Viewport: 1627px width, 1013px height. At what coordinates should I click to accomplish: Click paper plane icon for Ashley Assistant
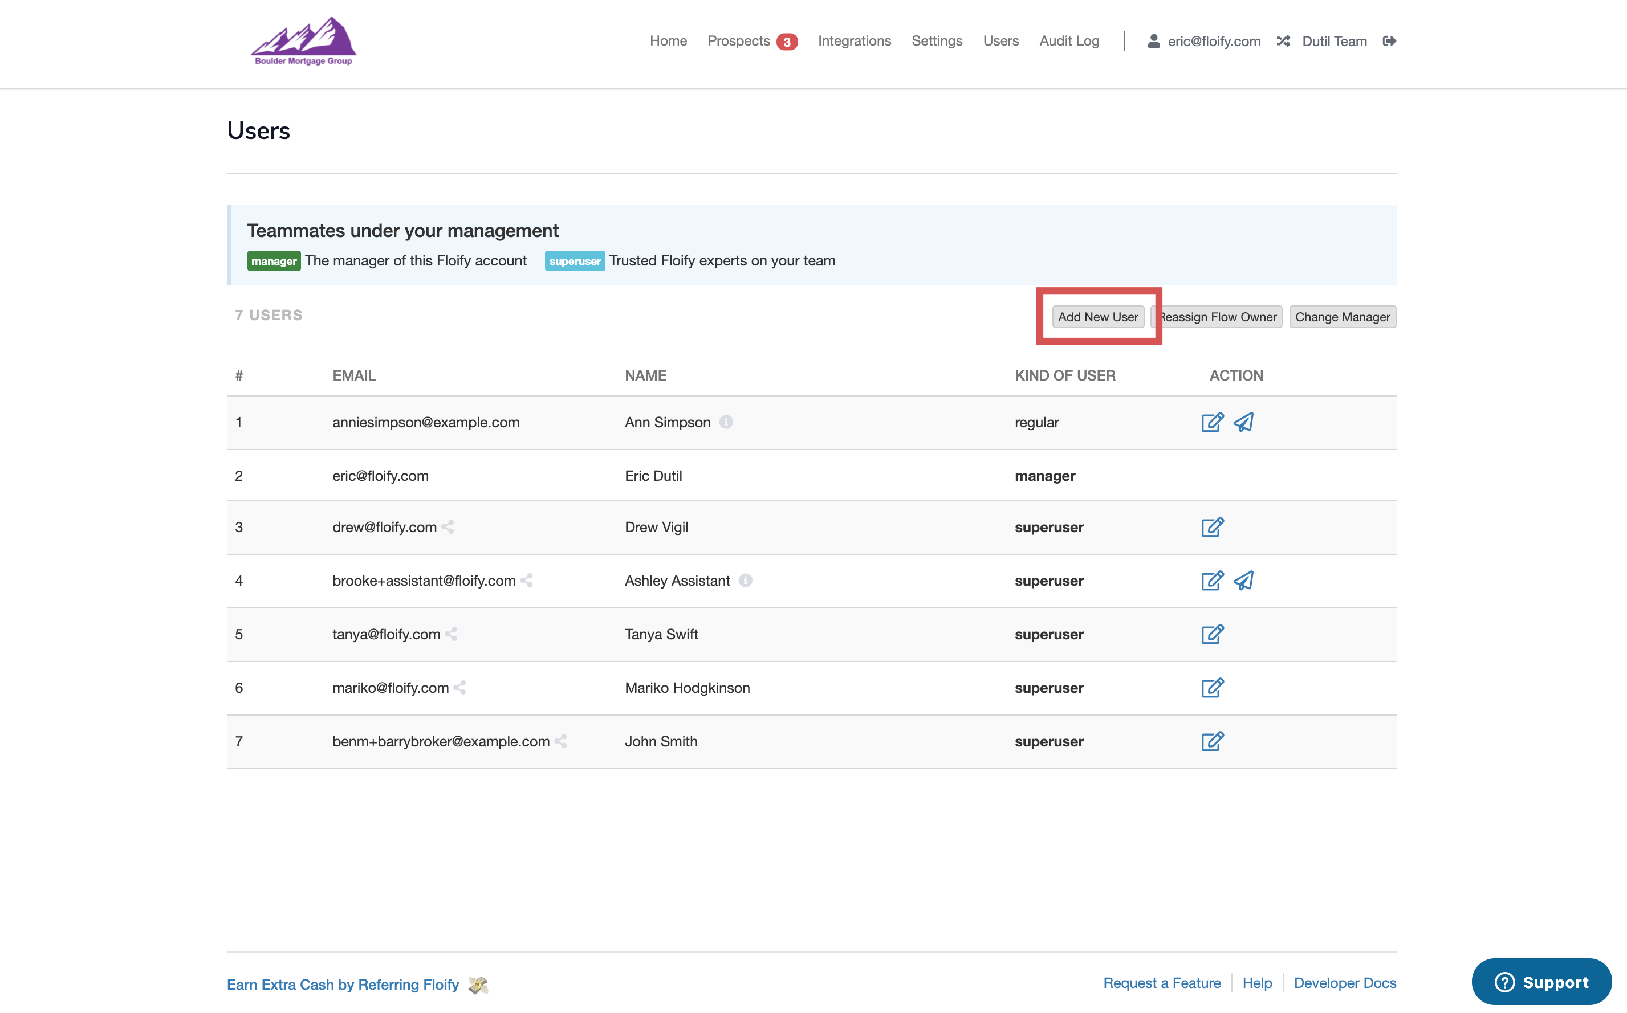click(x=1243, y=580)
